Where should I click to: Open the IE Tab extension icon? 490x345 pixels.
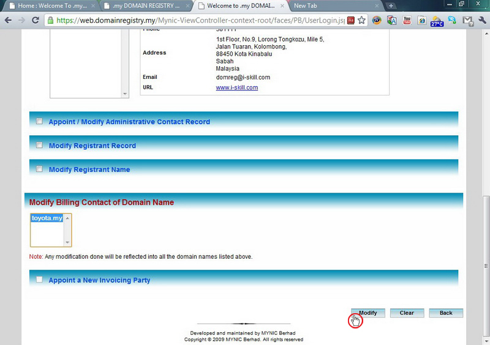point(422,21)
